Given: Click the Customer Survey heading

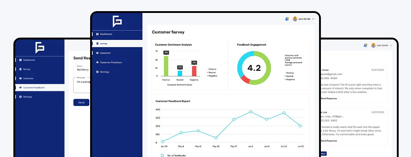Looking at the screenshot, I should click(x=168, y=32).
